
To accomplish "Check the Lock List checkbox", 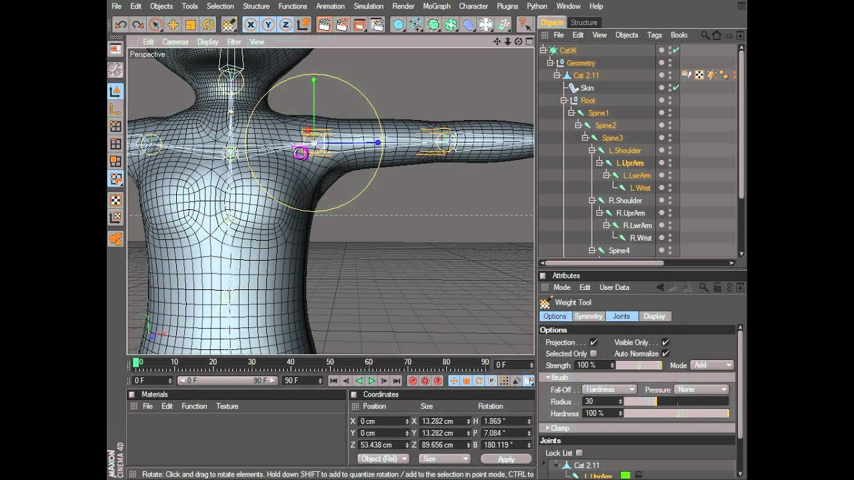I will pyautogui.click(x=579, y=453).
